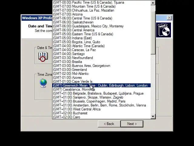
Task: Select the Santiago time zone
Action: (102, 54)
